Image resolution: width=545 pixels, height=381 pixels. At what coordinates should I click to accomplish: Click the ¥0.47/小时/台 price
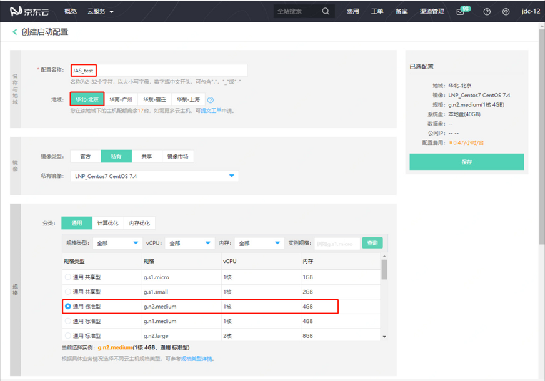pos(466,142)
